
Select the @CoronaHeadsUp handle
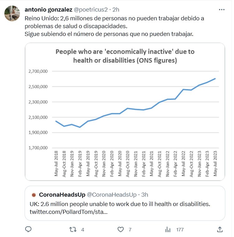(111, 195)
